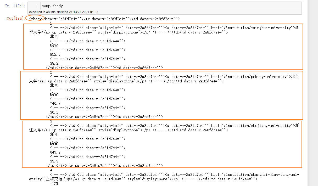Click 综合 just above 746.7
Viewport: 318px width, 186px height.
tap(54, 94)
